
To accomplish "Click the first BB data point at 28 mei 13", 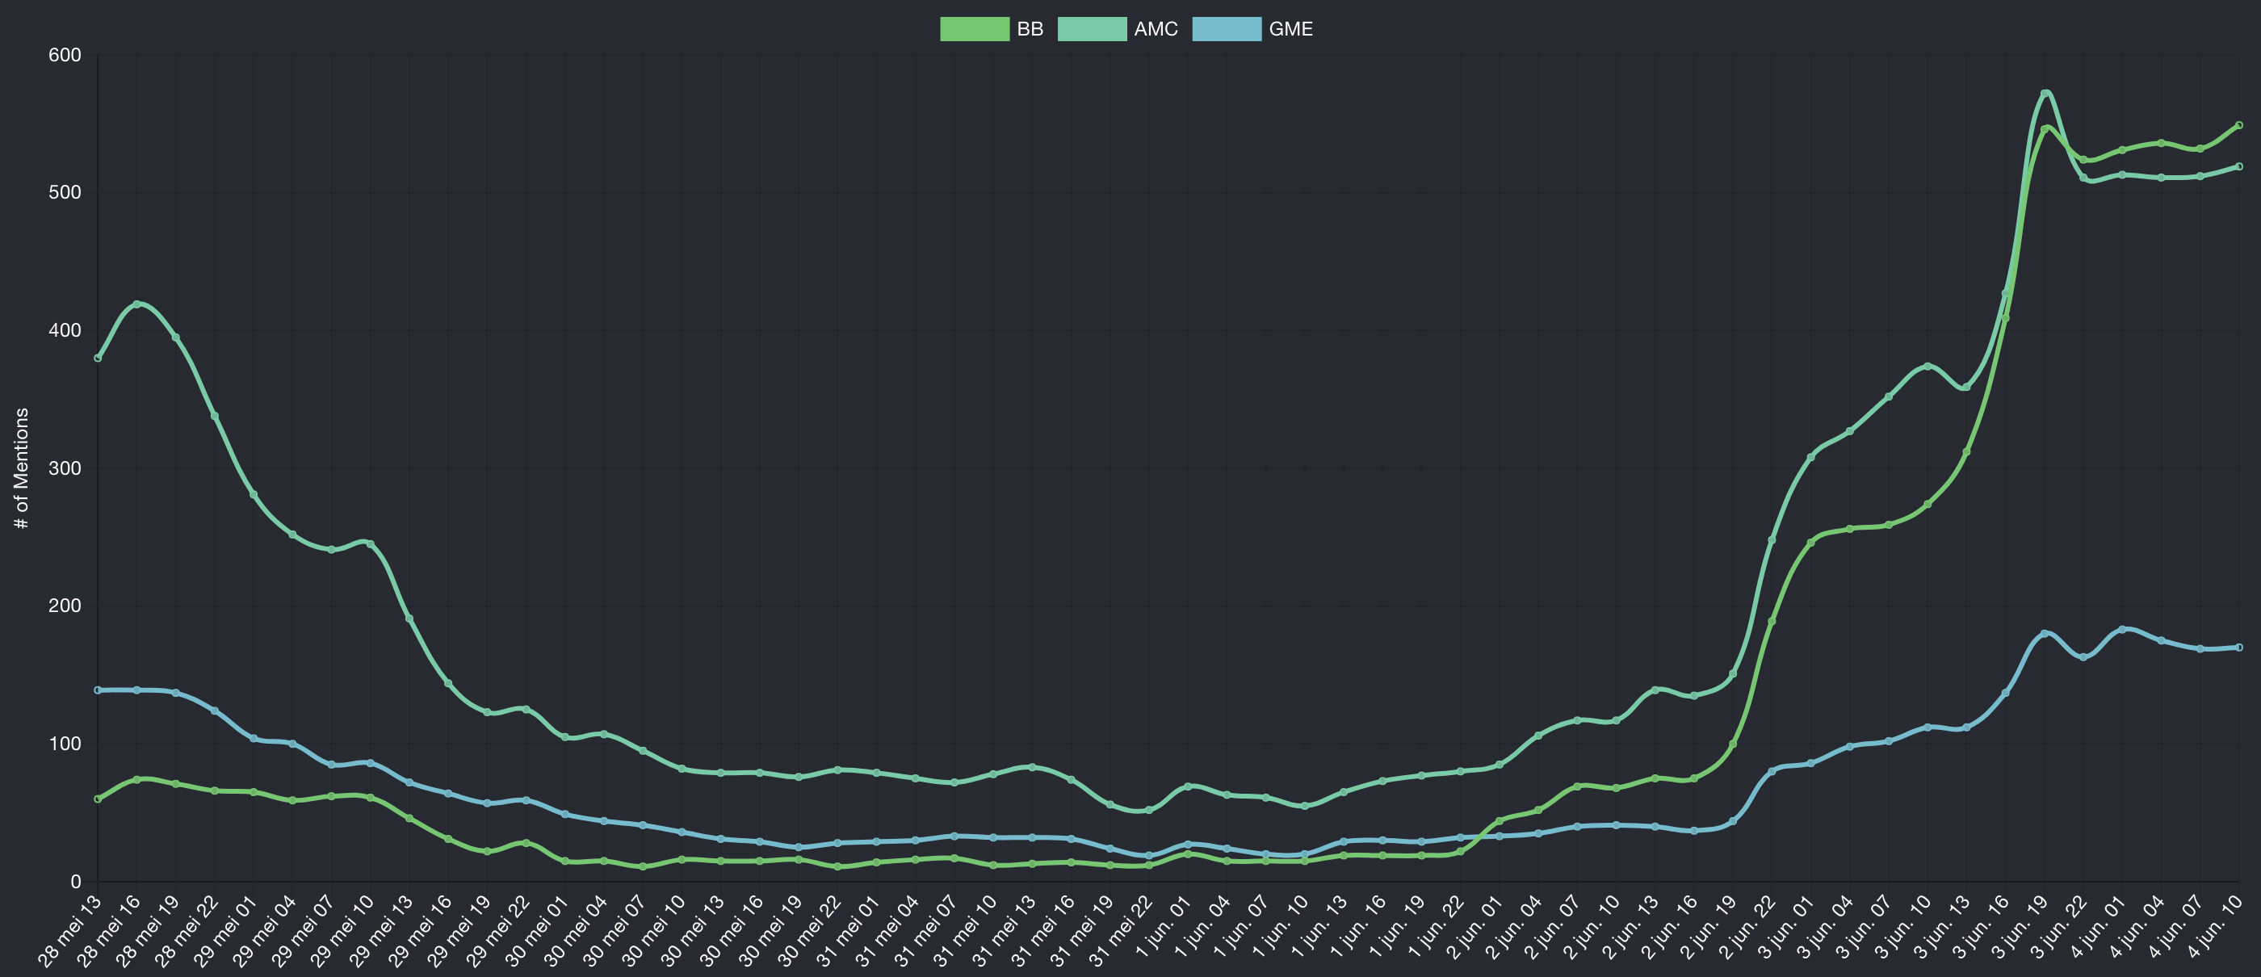I will click(98, 799).
